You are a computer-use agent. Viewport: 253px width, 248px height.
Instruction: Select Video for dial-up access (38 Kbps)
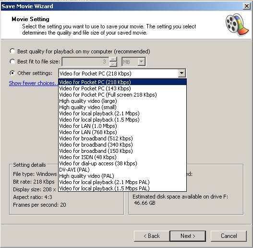(122, 163)
